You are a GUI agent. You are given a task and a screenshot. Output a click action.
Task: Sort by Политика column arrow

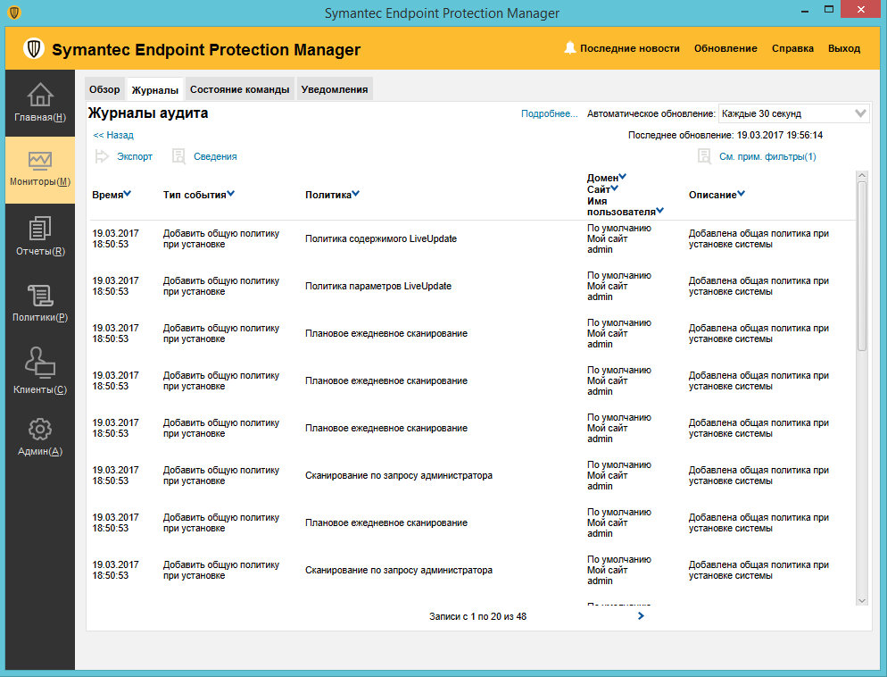(x=356, y=194)
